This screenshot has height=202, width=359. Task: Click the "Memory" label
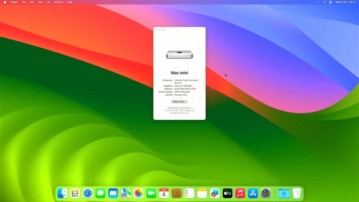point(168,89)
